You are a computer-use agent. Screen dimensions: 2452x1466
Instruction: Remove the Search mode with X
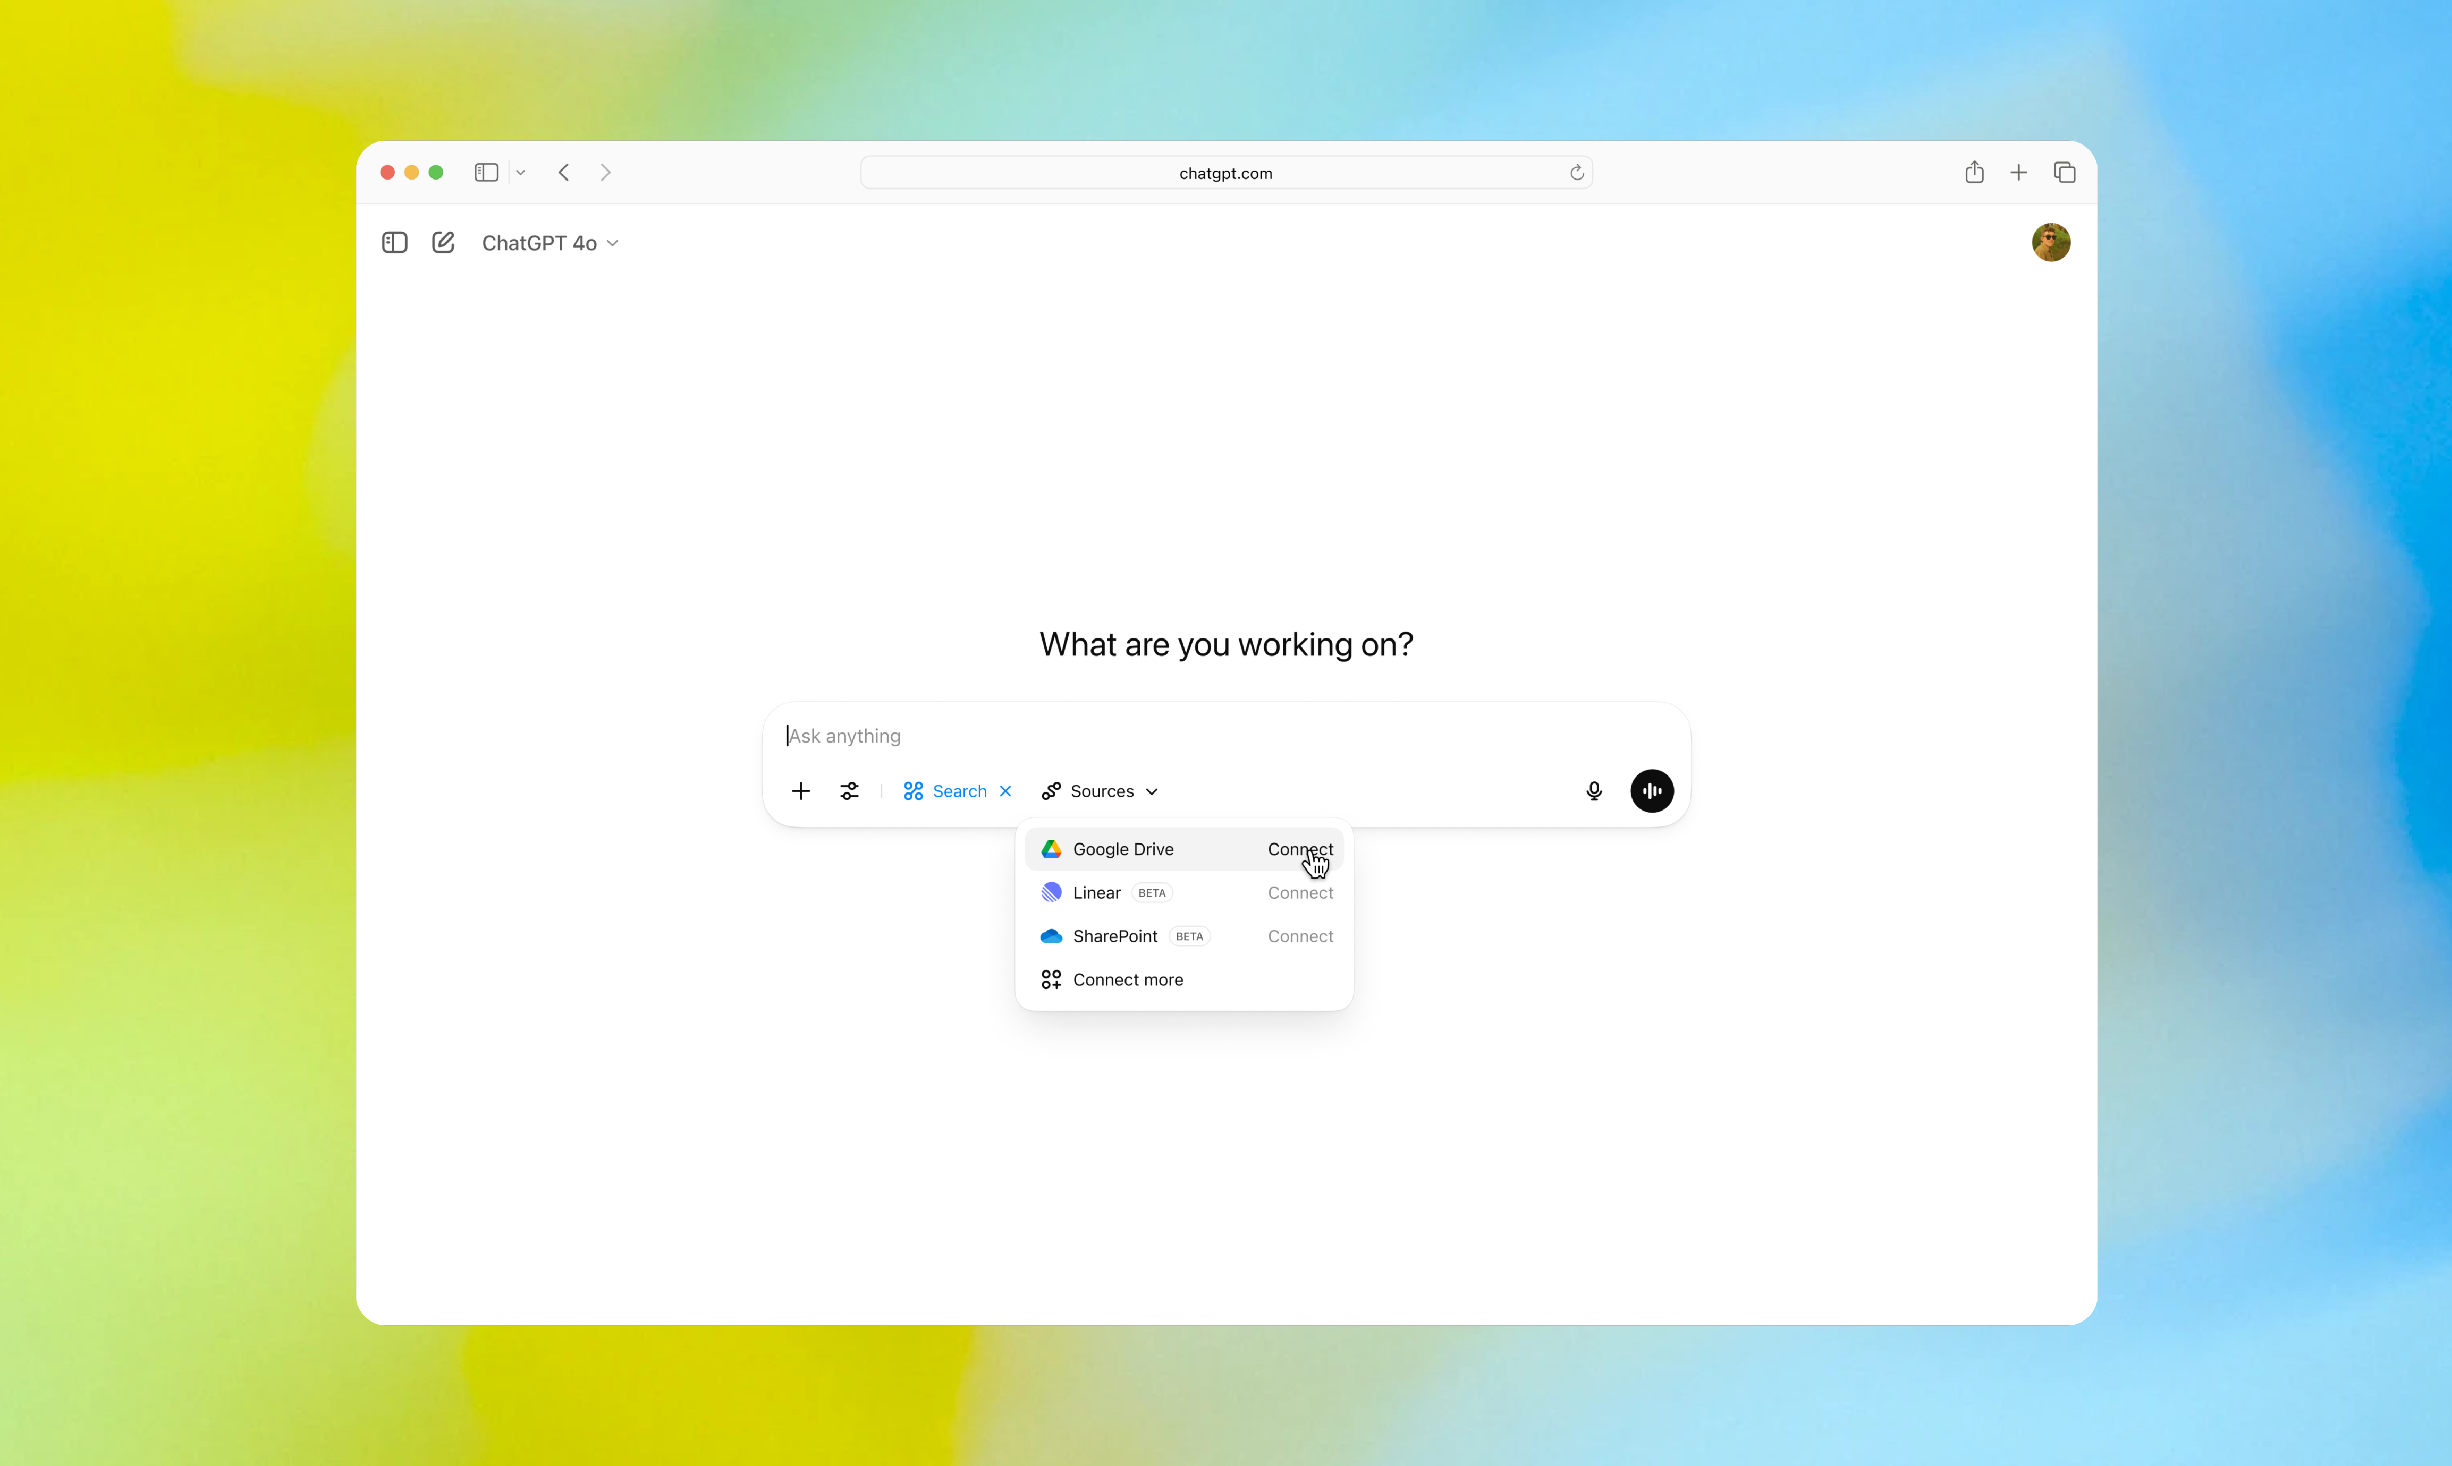[x=1005, y=791]
